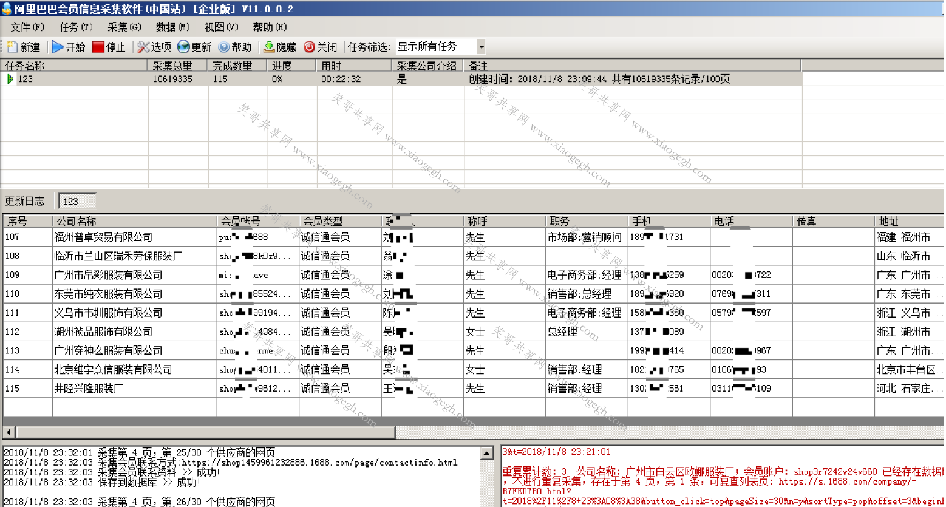This screenshot has height=507, width=946.
Task: Click the 完成数量 column header
Action: pos(237,66)
